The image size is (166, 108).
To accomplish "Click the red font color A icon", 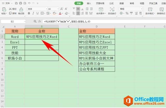I will (60, 13).
